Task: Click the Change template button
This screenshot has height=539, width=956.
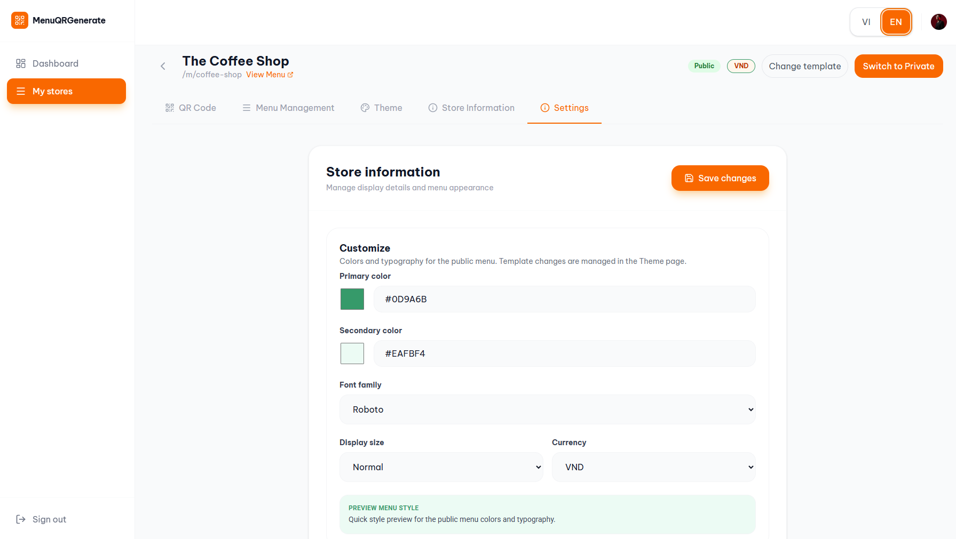Action: pos(804,66)
